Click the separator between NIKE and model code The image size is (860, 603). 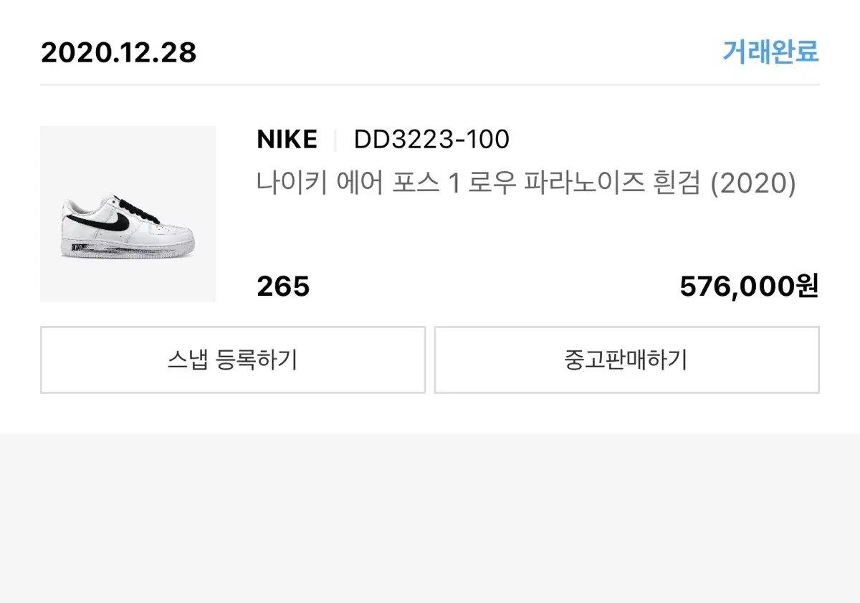coord(335,140)
